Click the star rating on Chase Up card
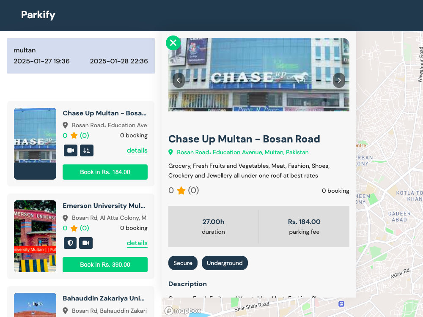The width and height of the screenshot is (423, 317). 74,135
